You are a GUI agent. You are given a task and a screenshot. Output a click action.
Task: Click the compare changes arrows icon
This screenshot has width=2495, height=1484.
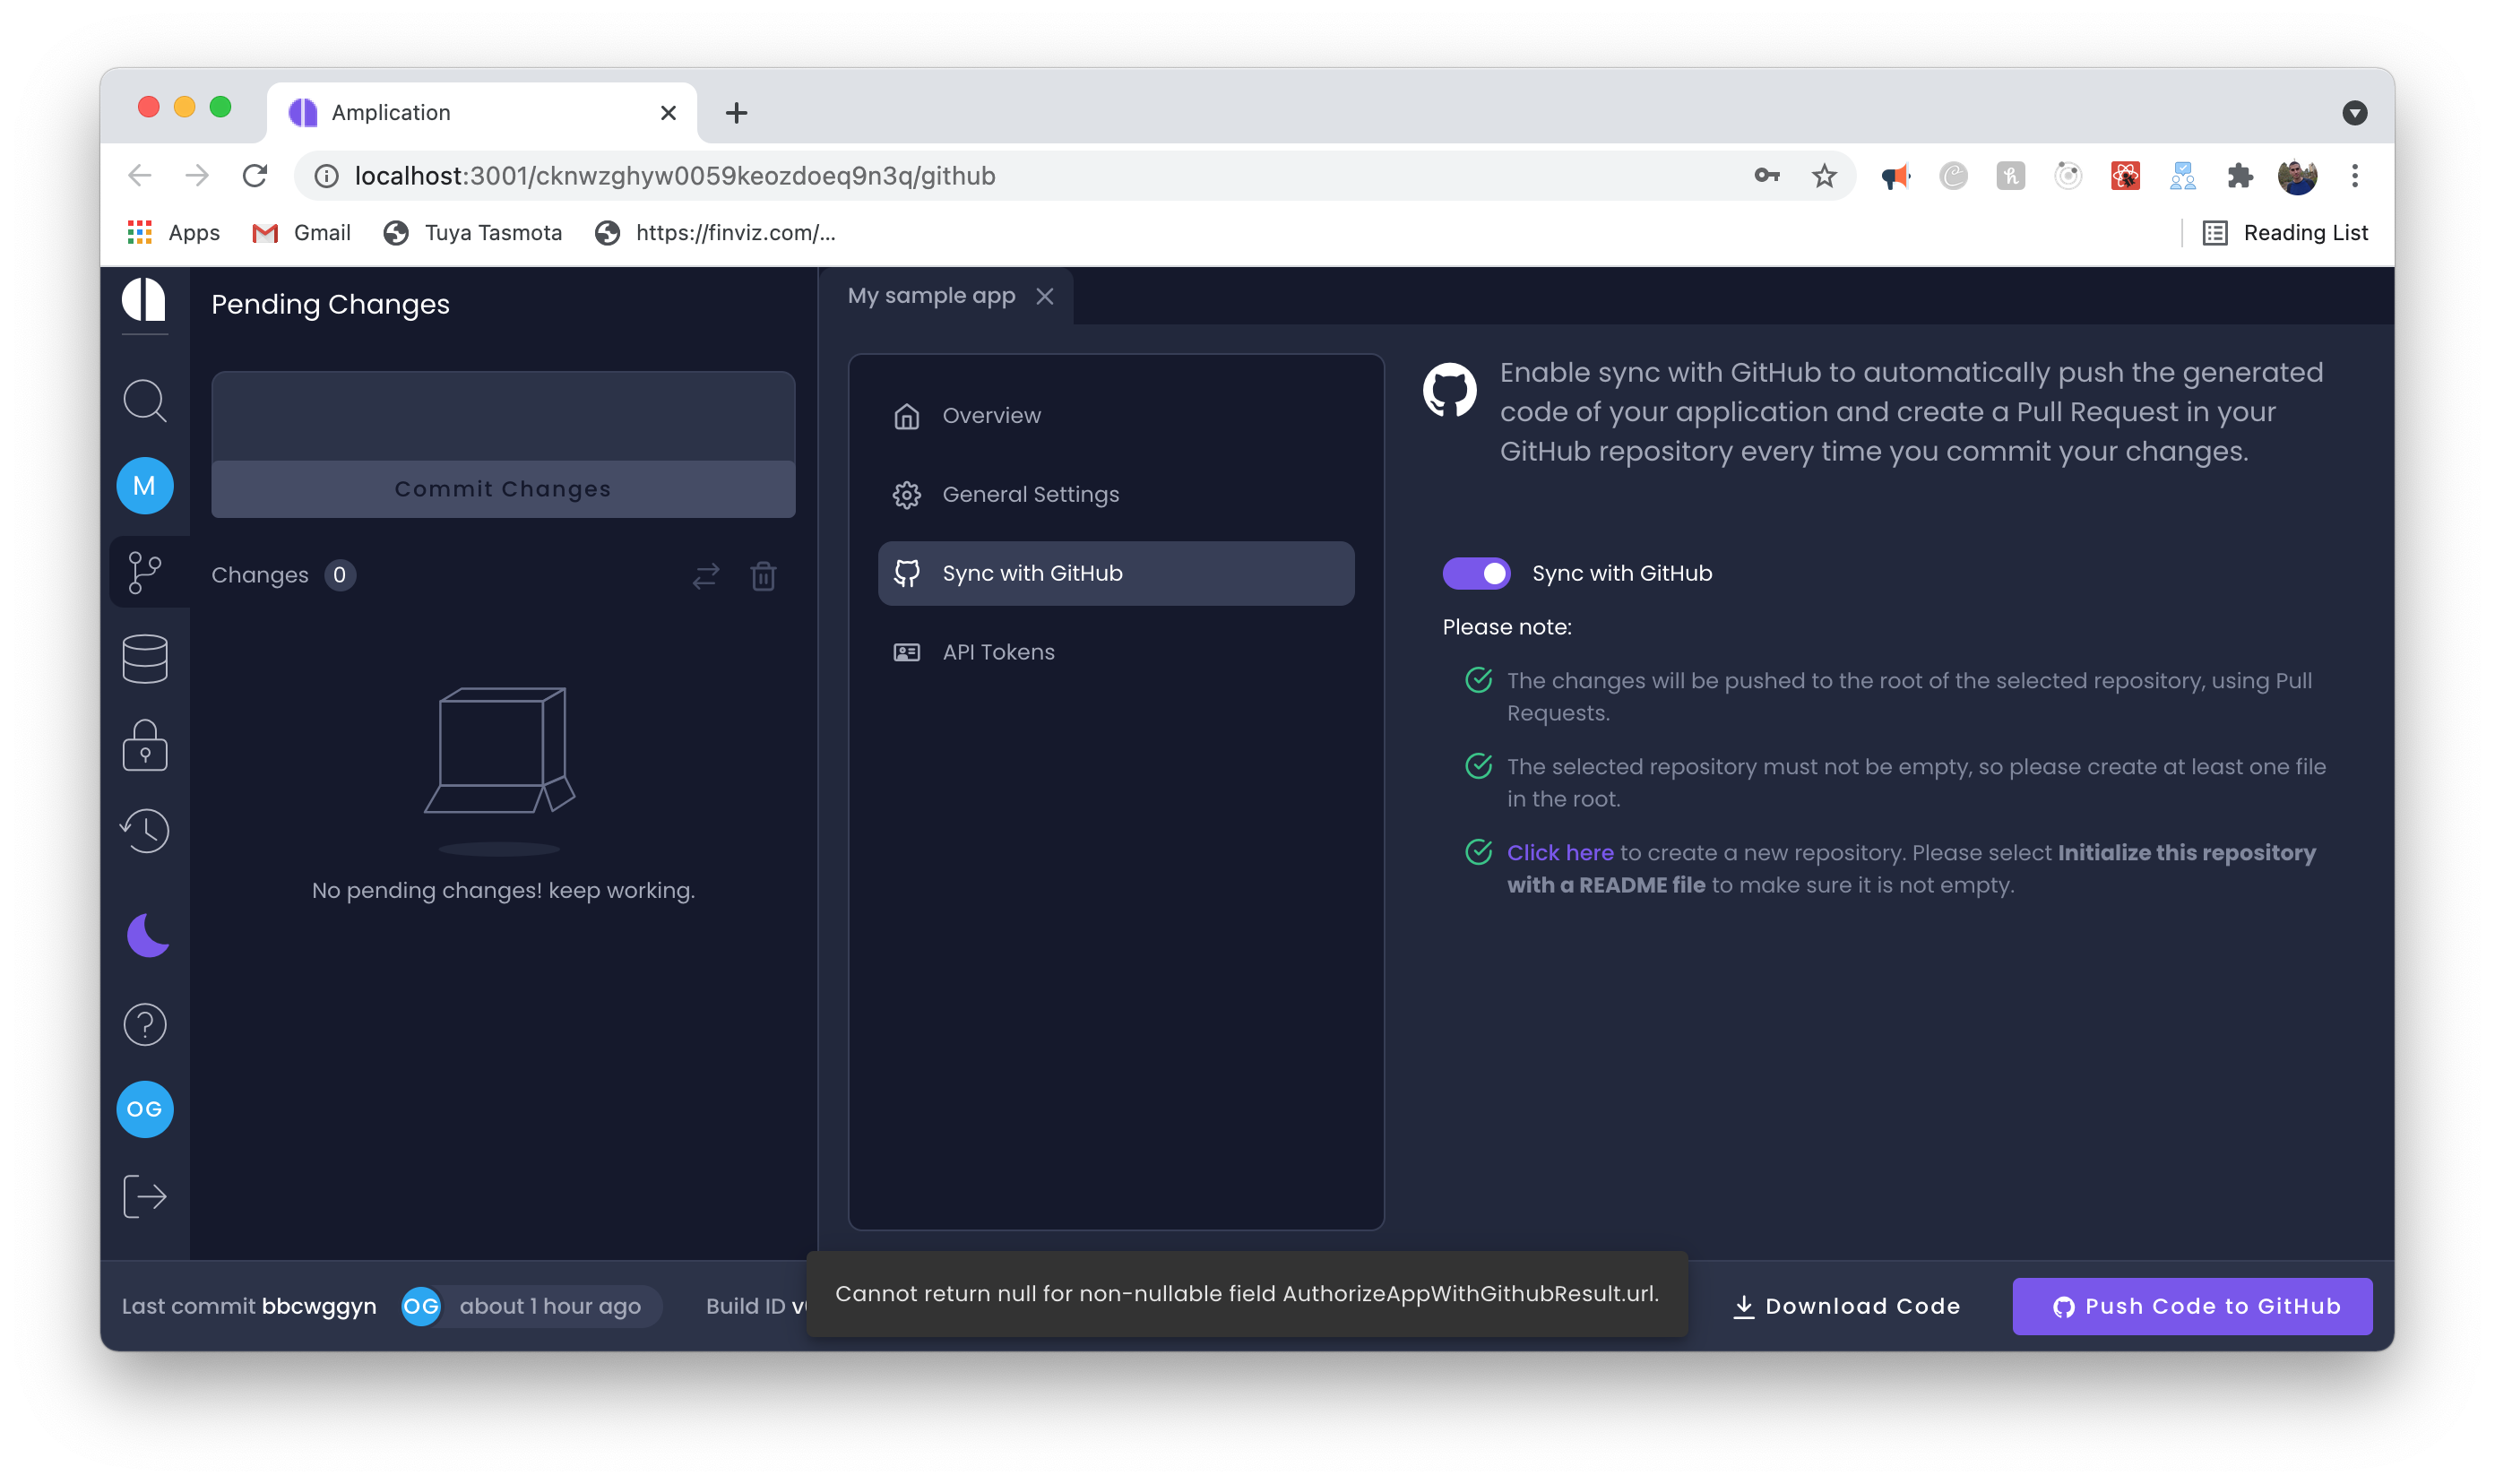coord(706,575)
